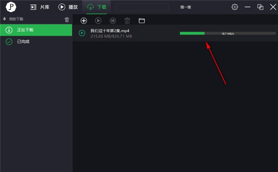This screenshot has width=278, height=172.
Task: Restore or maximize the window
Action: tap(260, 7)
